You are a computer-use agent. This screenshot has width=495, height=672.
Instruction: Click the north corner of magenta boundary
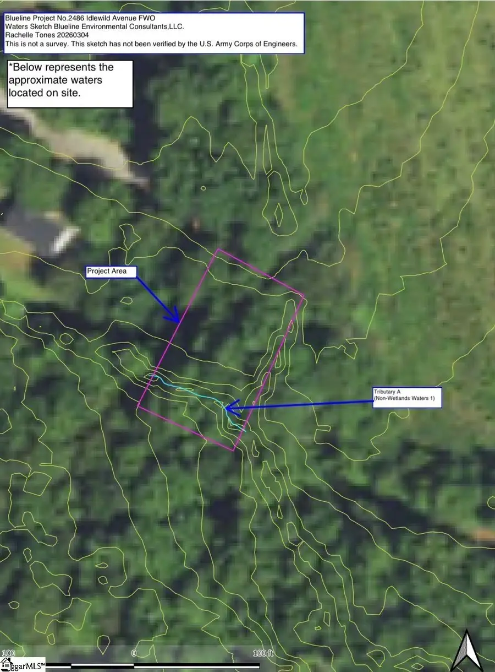coord(218,250)
